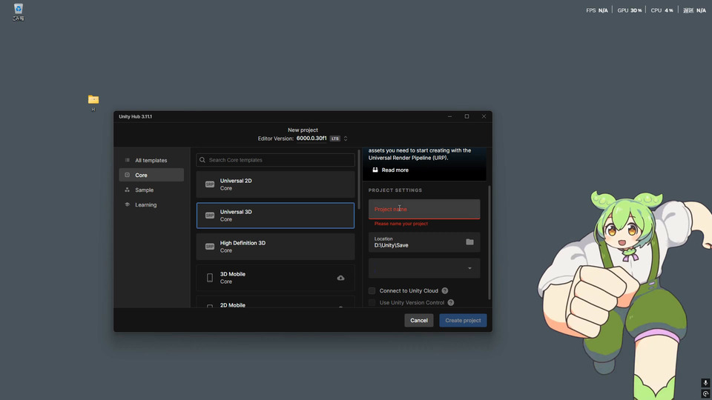The image size is (712, 400).
Task: Focus the Search Core templates field
Action: point(275,160)
